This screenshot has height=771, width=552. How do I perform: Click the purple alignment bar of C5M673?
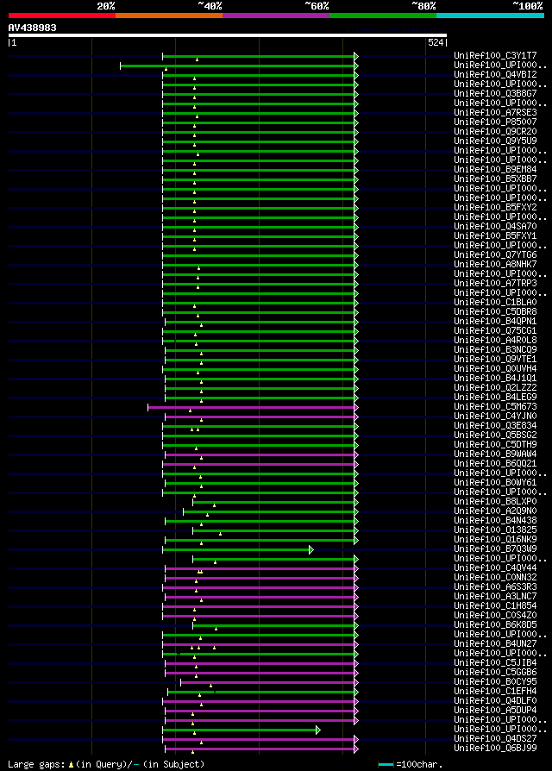(x=251, y=407)
